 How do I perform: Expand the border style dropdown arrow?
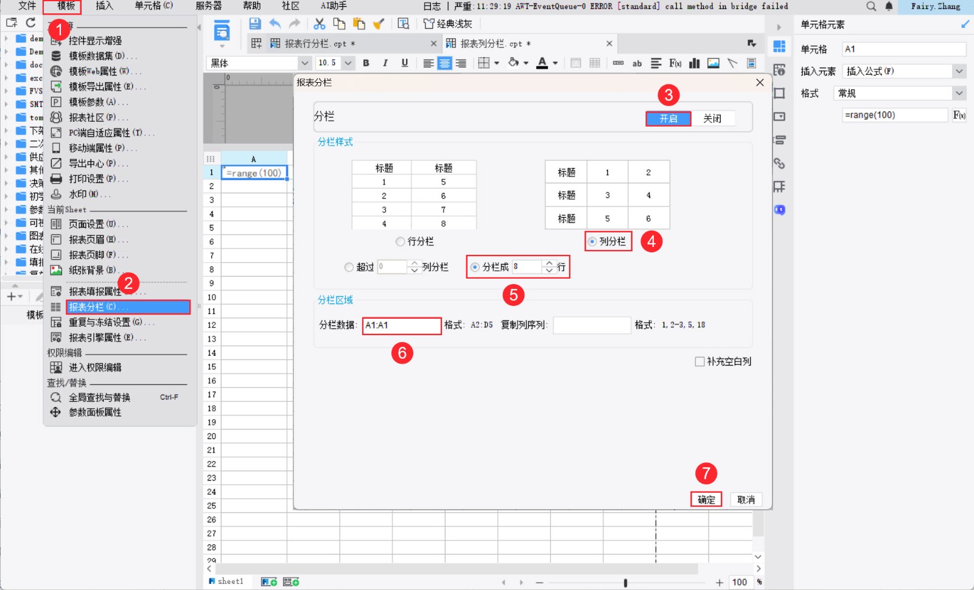(497, 63)
